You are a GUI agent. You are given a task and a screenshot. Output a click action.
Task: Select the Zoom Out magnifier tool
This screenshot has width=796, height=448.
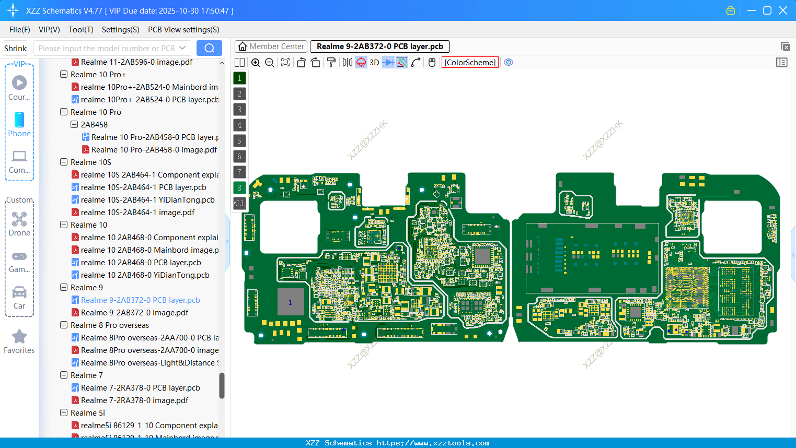tap(269, 62)
